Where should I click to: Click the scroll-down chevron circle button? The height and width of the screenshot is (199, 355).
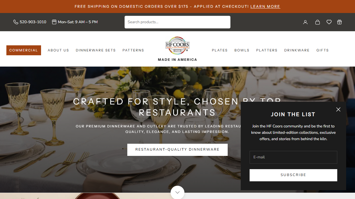point(177,192)
